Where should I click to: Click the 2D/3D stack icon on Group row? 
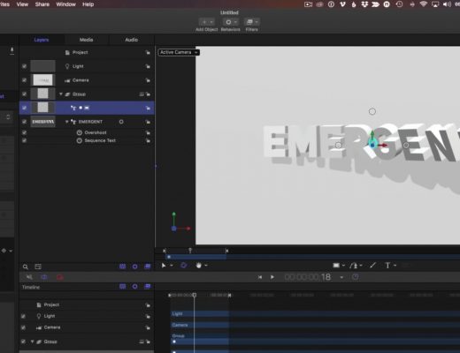pos(142,94)
